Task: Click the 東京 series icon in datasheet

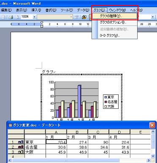Action: click(x=21, y=142)
